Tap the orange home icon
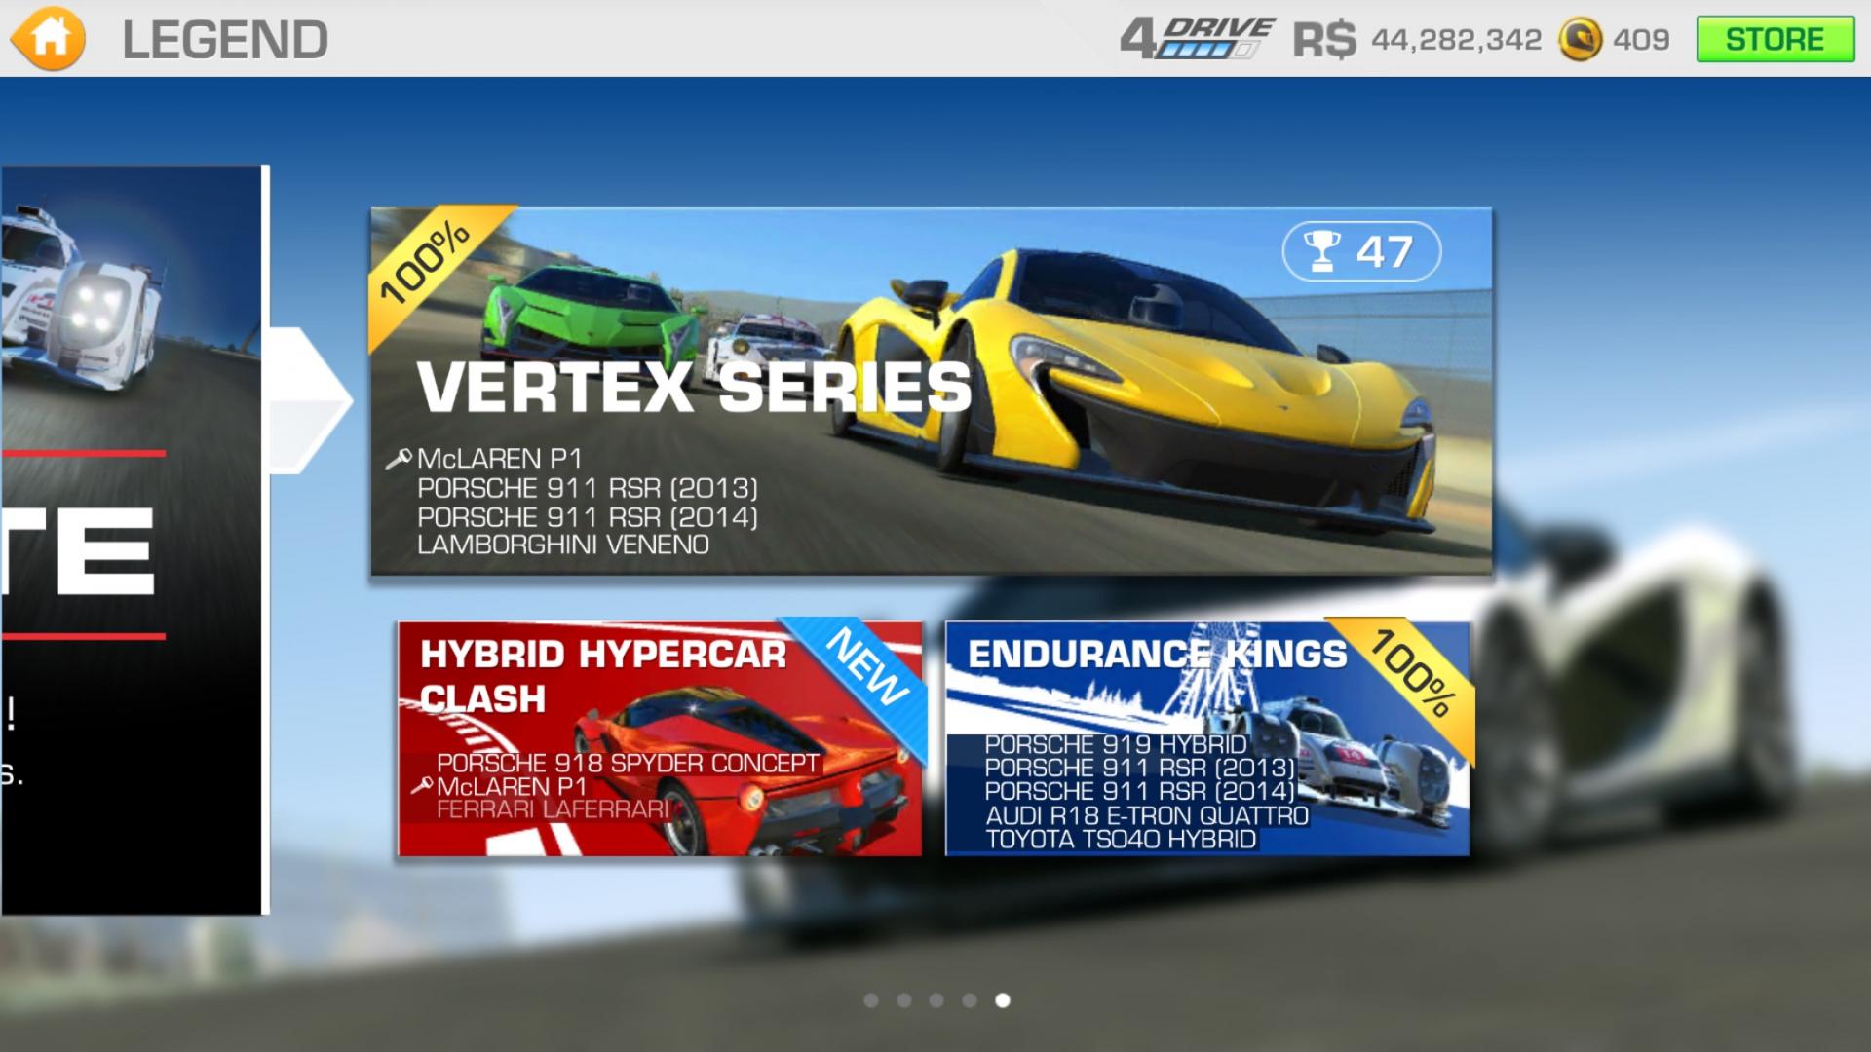1871x1052 pixels. tap(47, 38)
